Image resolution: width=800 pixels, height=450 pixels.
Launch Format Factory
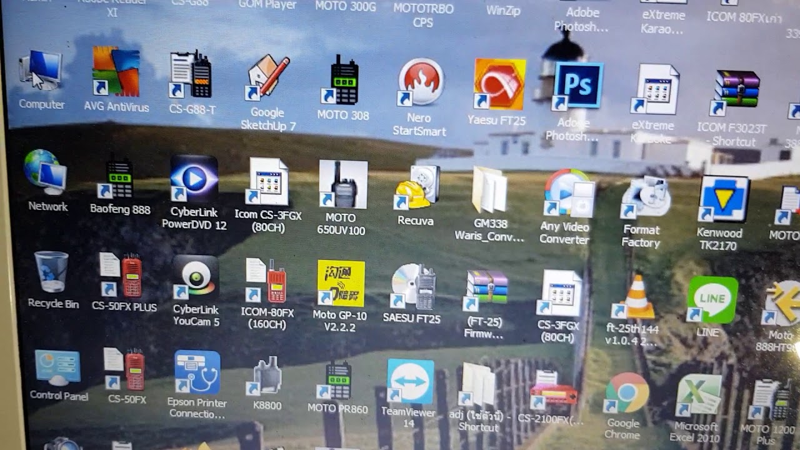[645, 197]
